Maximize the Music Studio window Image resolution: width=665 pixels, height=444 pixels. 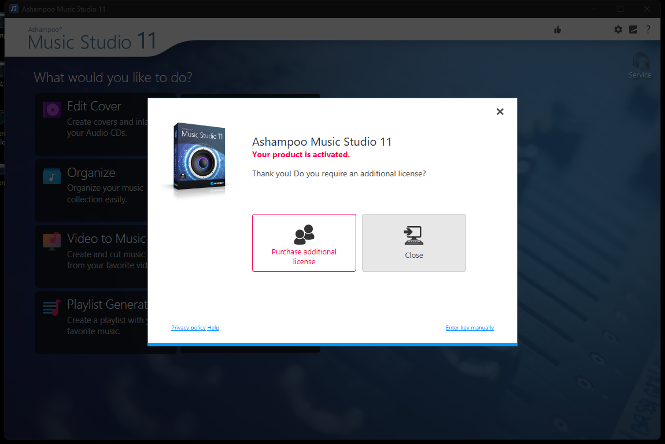620,9
